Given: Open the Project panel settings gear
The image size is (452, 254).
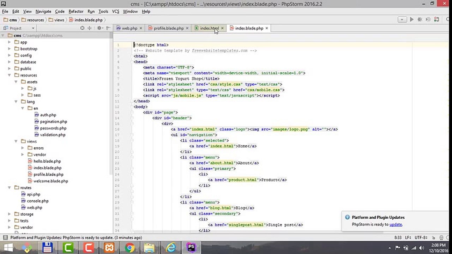Looking at the screenshot, I should [x=99, y=28].
